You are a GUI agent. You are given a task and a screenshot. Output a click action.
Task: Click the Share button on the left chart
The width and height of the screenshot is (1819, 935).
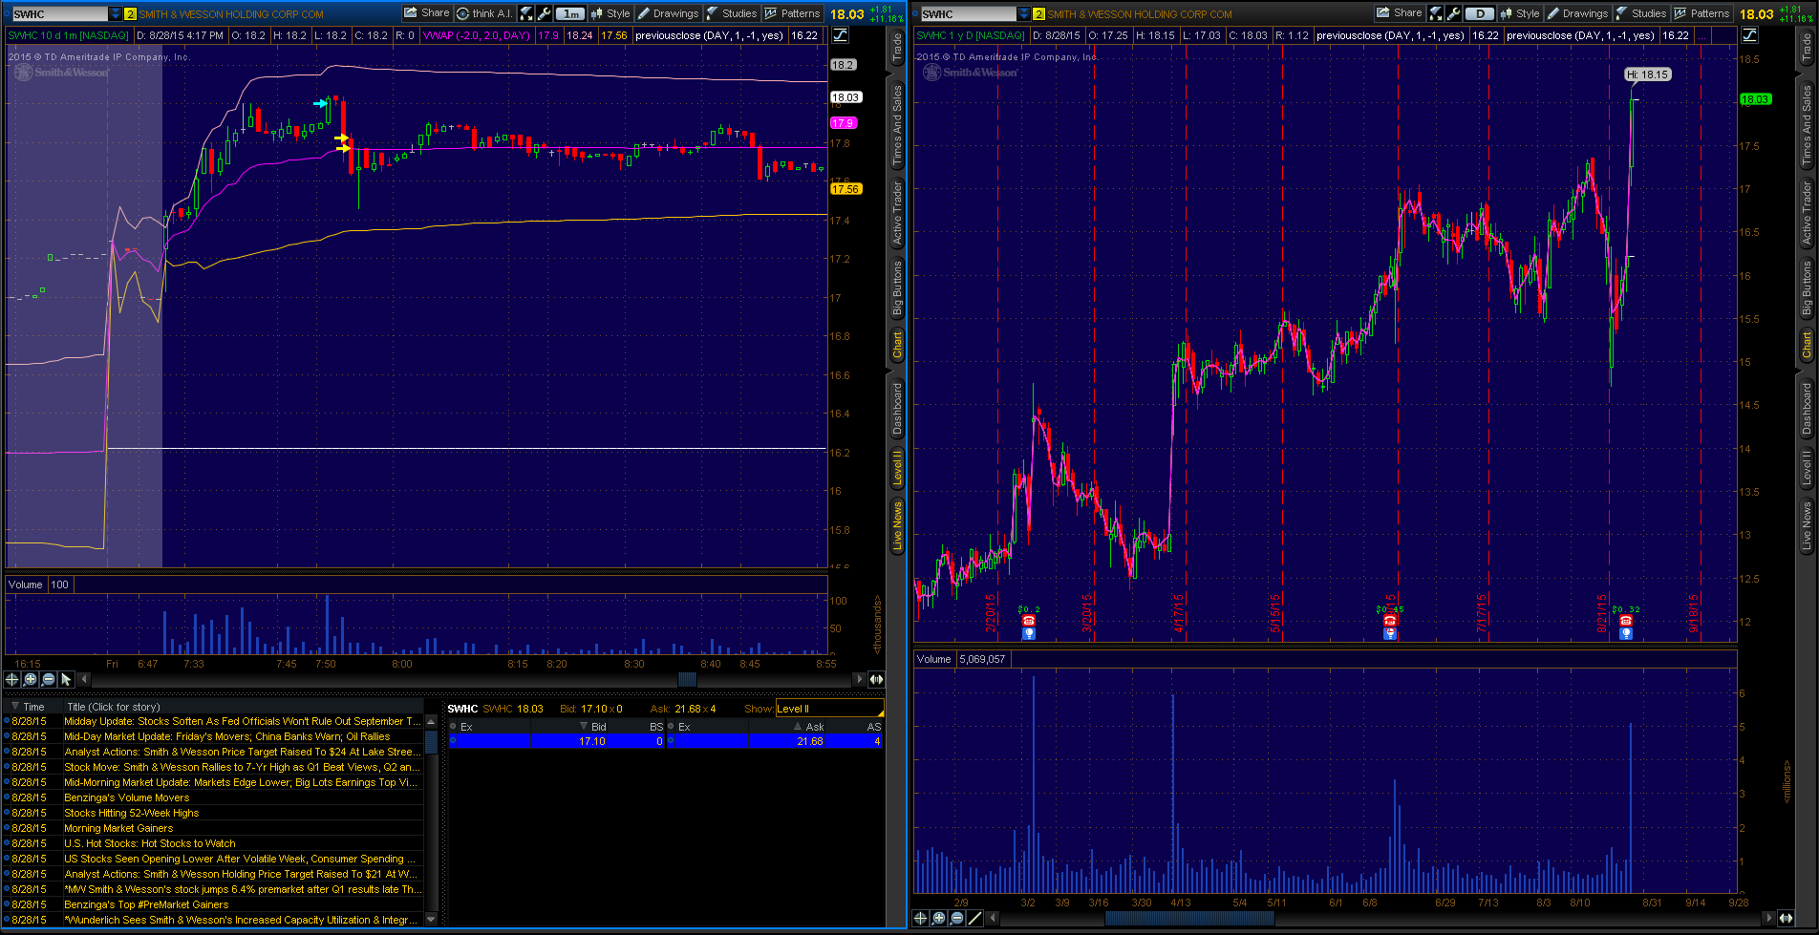[426, 13]
